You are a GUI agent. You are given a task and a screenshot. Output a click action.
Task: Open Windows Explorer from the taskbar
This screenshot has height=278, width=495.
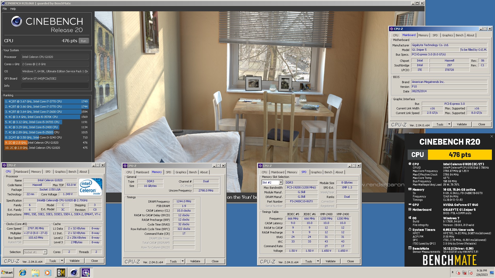point(35,272)
